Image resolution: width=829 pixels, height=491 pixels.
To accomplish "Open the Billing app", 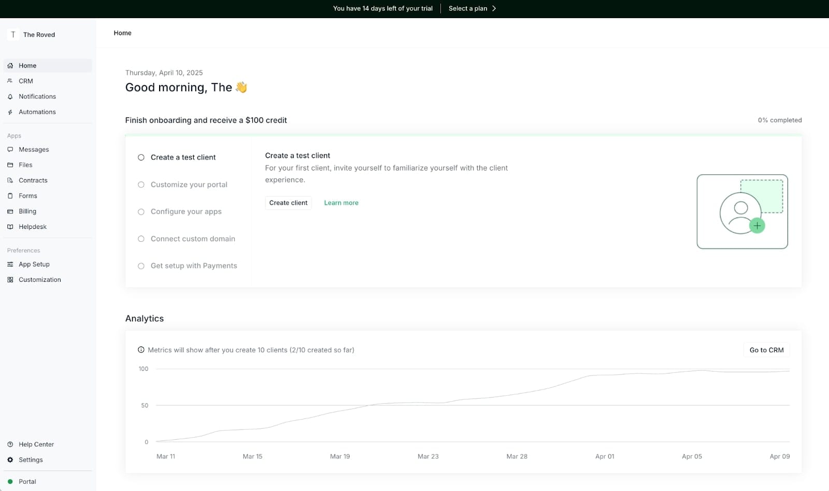I will point(27,211).
